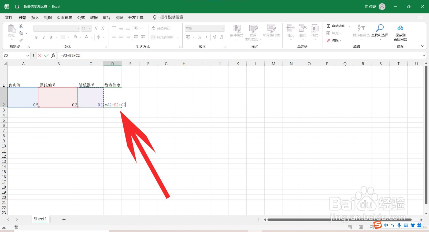This screenshot has width=429, height=232.
Task: Open 套用表格格式 format as table
Action: click(253, 32)
